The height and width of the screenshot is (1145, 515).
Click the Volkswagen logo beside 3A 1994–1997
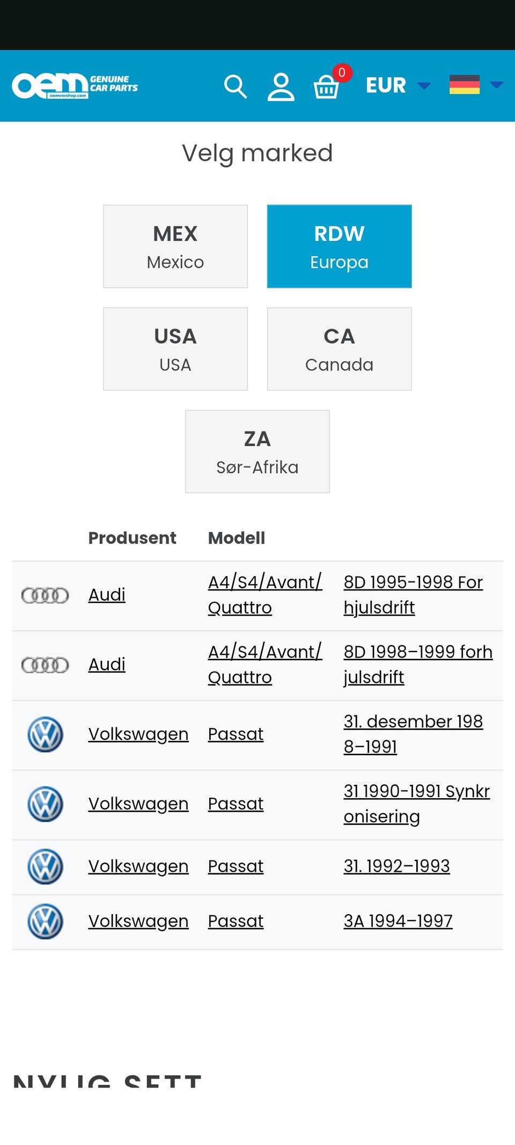(x=45, y=921)
